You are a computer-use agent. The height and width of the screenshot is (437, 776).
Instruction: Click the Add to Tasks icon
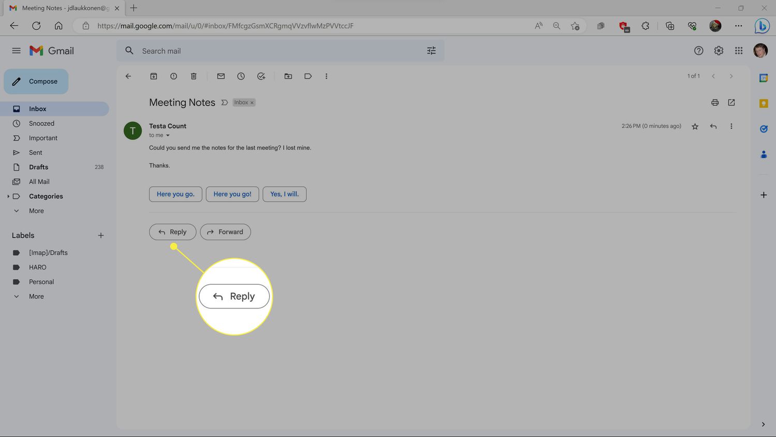[261, 76]
